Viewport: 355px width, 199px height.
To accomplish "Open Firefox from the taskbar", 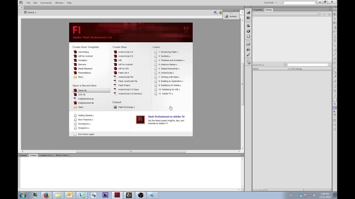I will click(x=46, y=195).
